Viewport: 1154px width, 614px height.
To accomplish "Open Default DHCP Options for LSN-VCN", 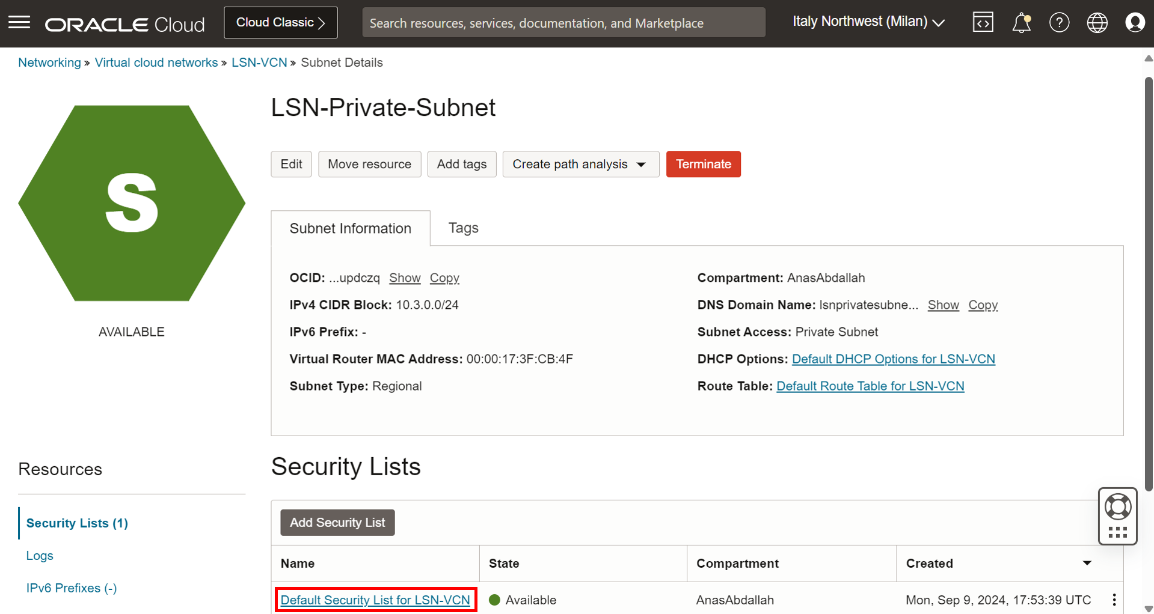I will tap(893, 359).
